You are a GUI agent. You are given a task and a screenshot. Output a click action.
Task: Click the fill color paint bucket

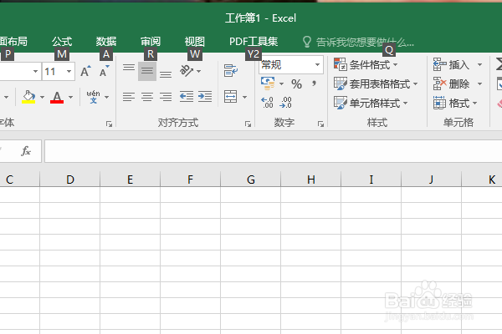pos(28,97)
